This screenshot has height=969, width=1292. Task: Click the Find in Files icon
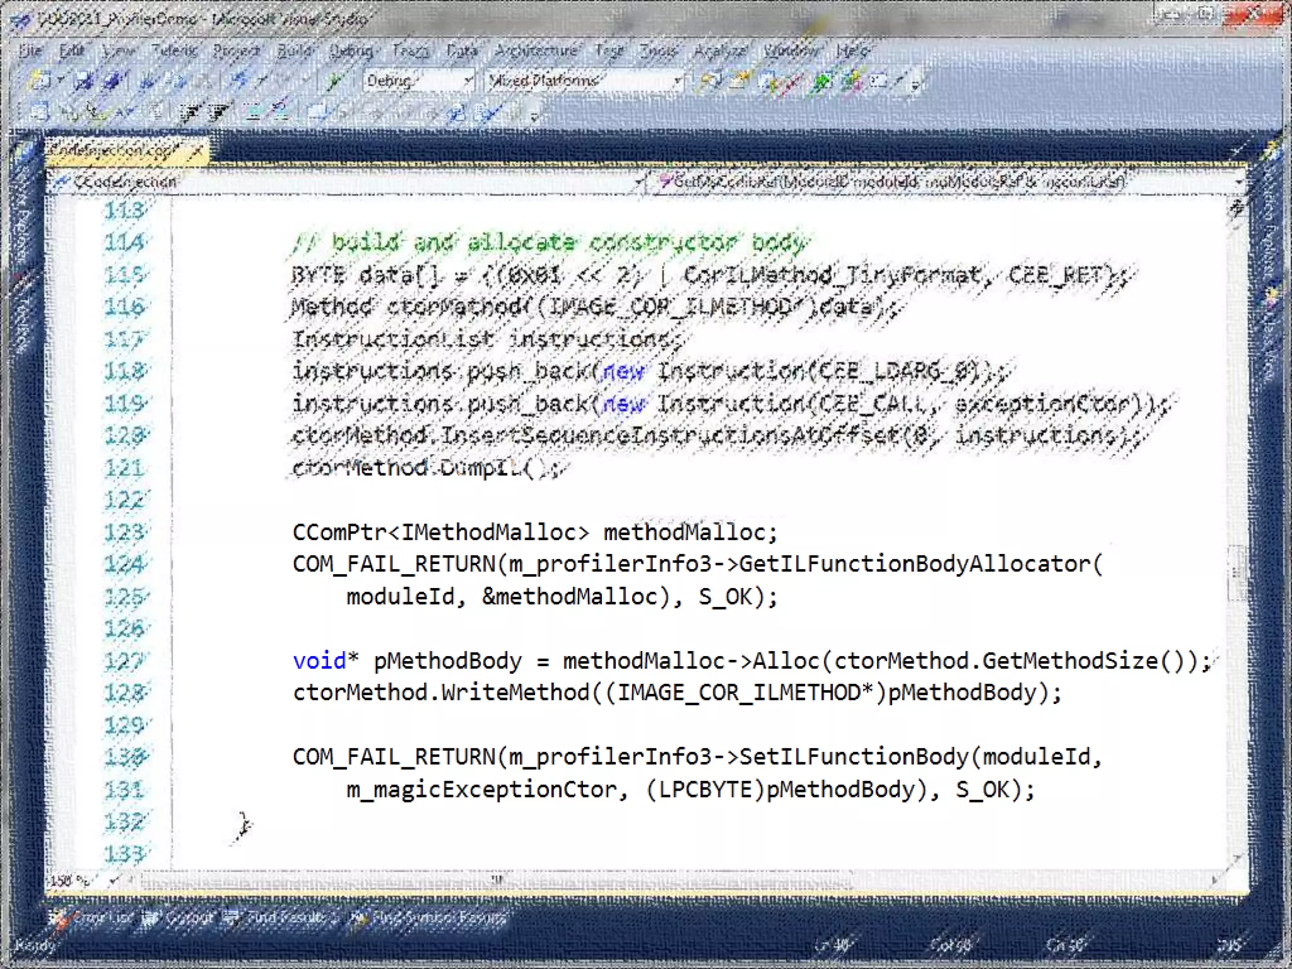(711, 81)
